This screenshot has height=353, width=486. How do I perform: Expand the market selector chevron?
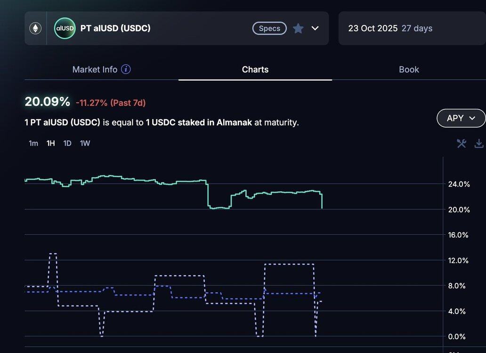coord(315,28)
